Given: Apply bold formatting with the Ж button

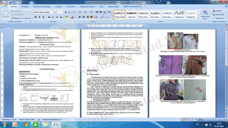Looking at the screenshot, I should tap(35, 17).
